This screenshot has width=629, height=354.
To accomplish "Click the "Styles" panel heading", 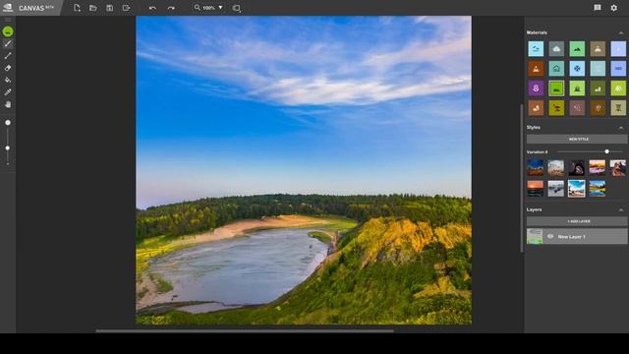I will 534,127.
